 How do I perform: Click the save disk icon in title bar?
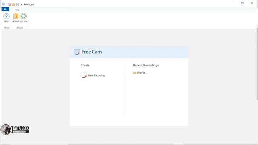tap(17, 4)
